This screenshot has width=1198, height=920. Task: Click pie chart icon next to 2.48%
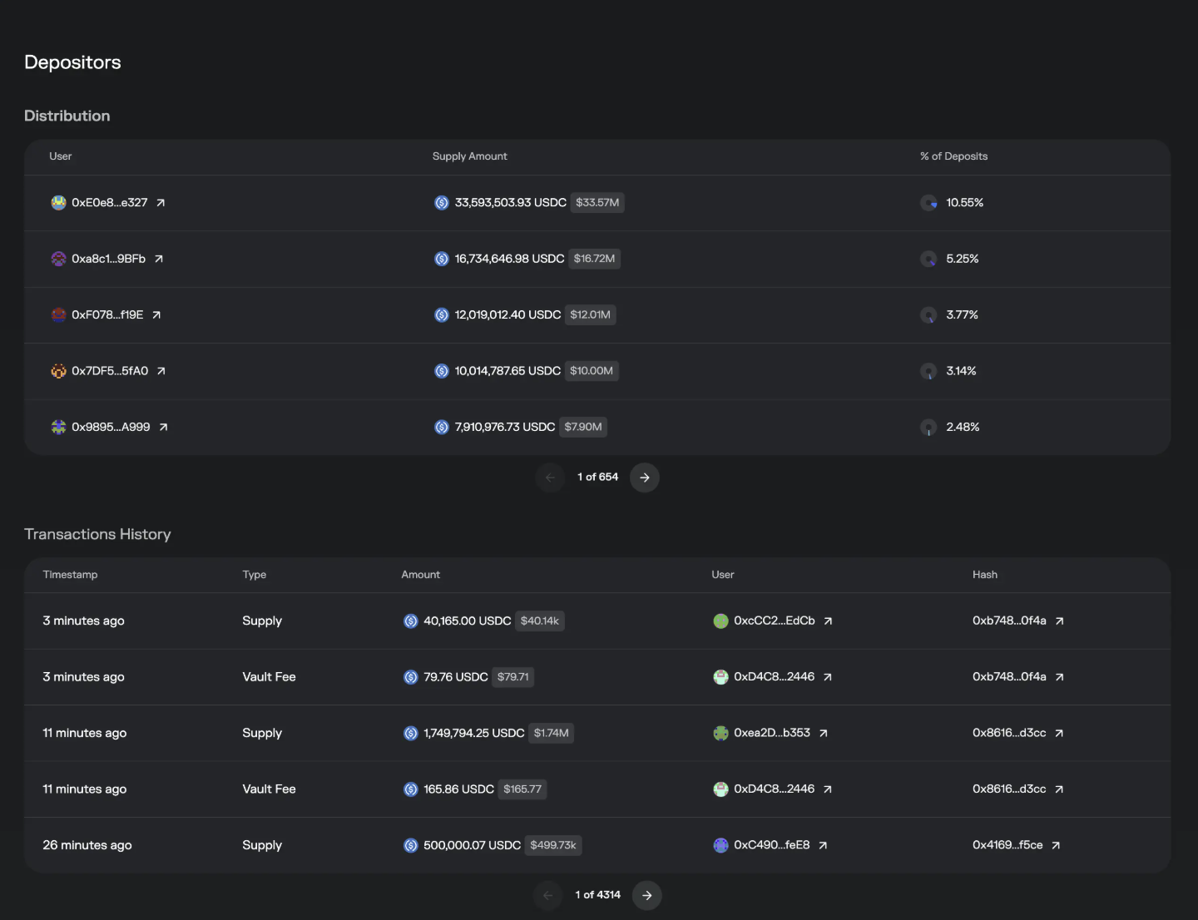click(x=928, y=428)
